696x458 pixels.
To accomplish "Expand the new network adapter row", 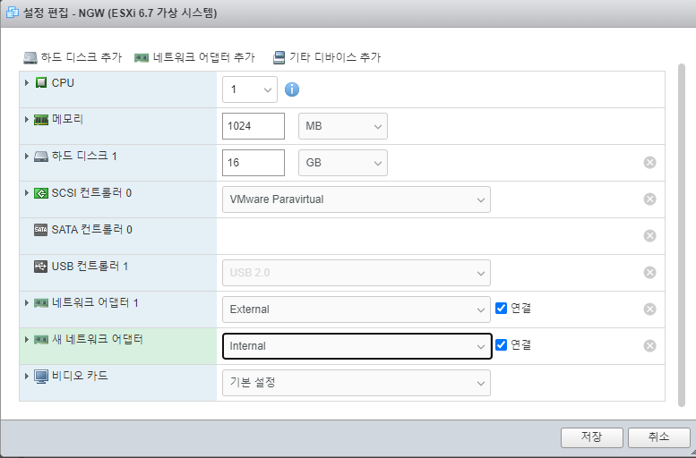I will click(x=27, y=340).
